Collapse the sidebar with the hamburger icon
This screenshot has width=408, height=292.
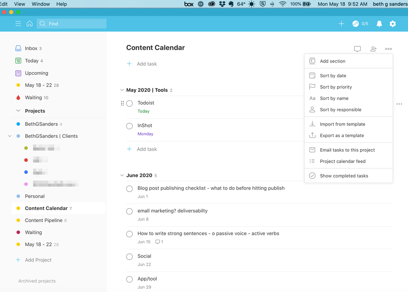pyautogui.click(x=18, y=23)
